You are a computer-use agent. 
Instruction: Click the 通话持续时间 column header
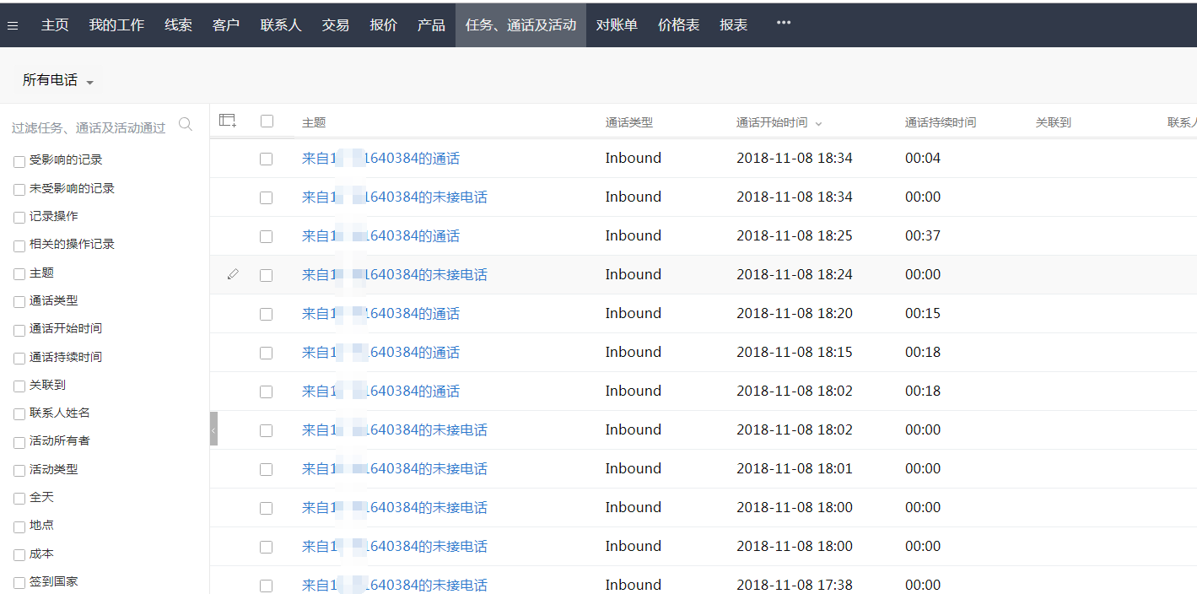click(940, 122)
